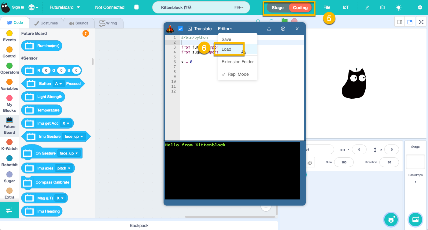Click the sprite Size input field
Screen dimensions: 428x230
[344, 162]
